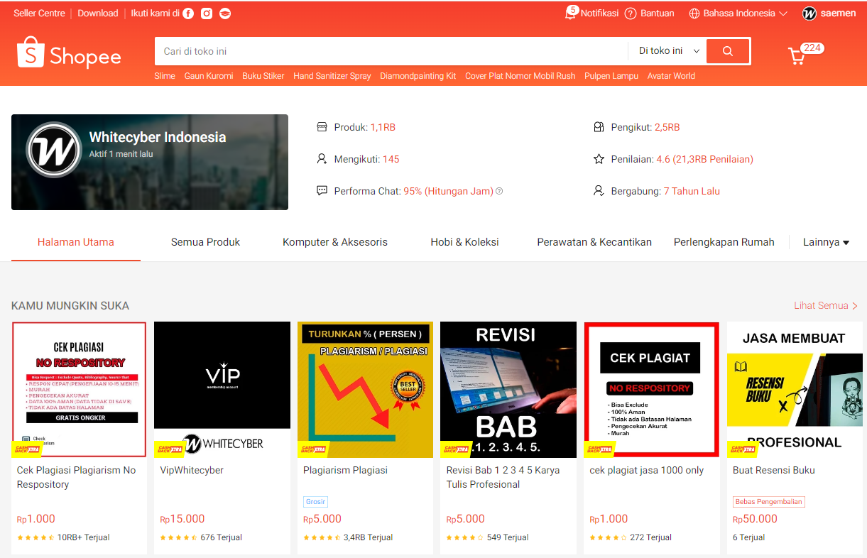Click the Penilaian star icon
This screenshot has width=867, height=558.
(599, 159)
